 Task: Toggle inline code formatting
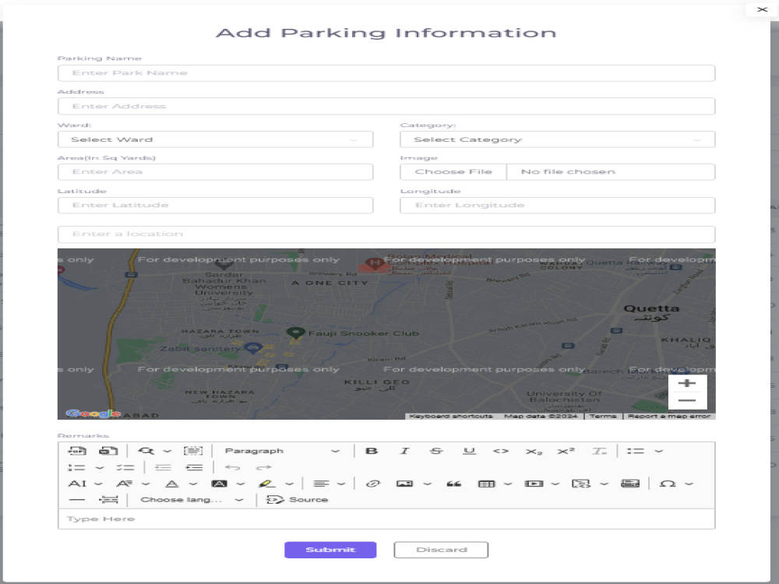click(x=501, y=451)
